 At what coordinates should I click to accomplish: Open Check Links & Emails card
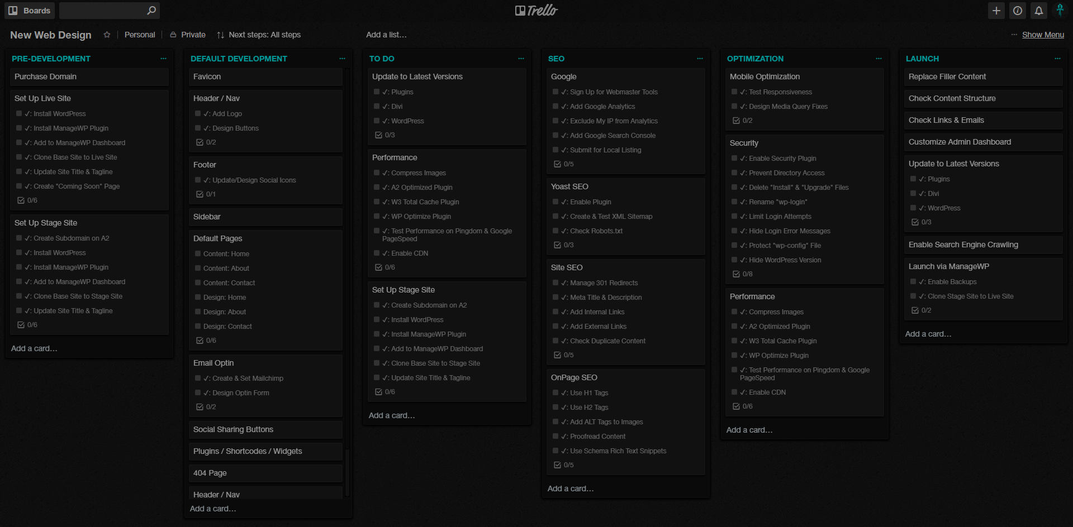click(x=984, y=120)
